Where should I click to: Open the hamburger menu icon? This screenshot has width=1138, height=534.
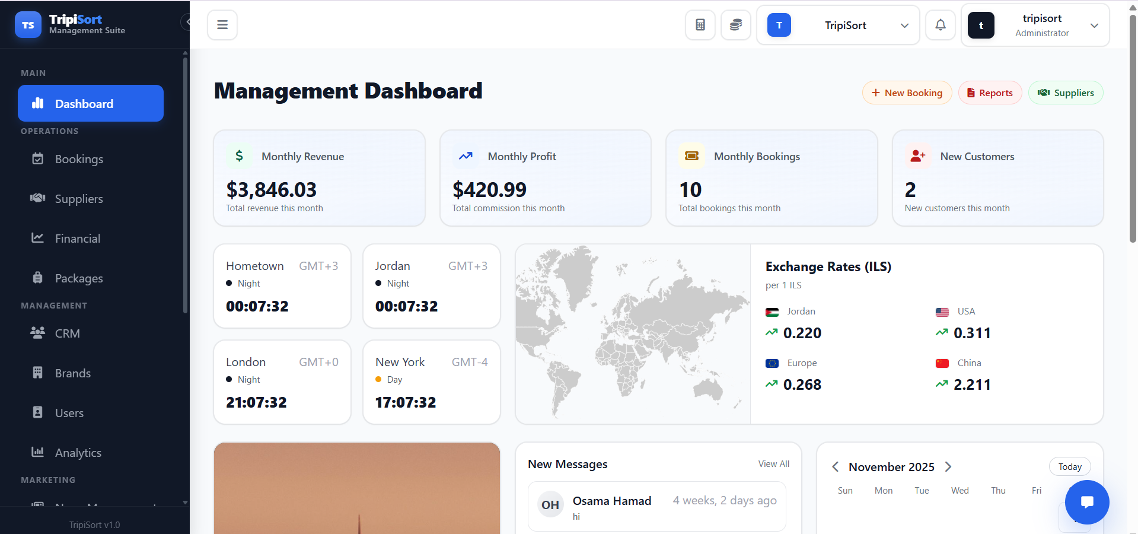click(222, 24)
